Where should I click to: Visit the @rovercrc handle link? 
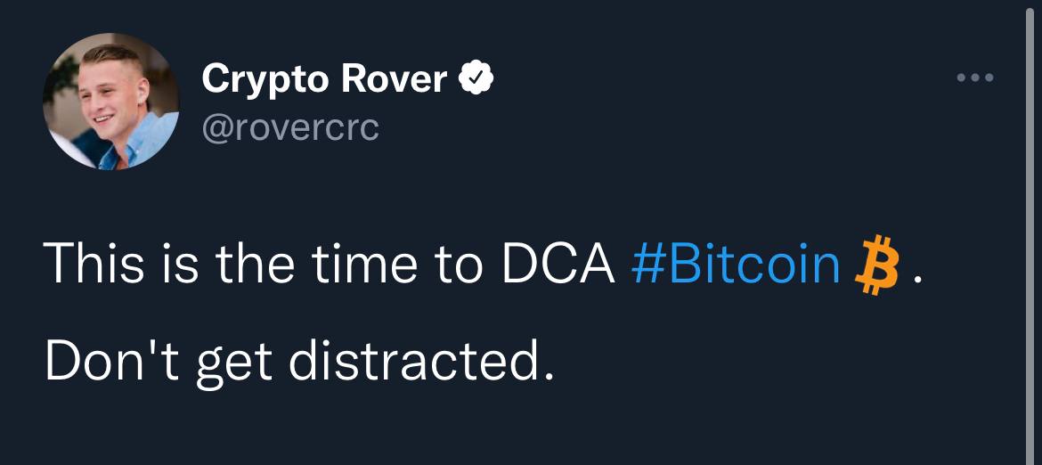291,128
